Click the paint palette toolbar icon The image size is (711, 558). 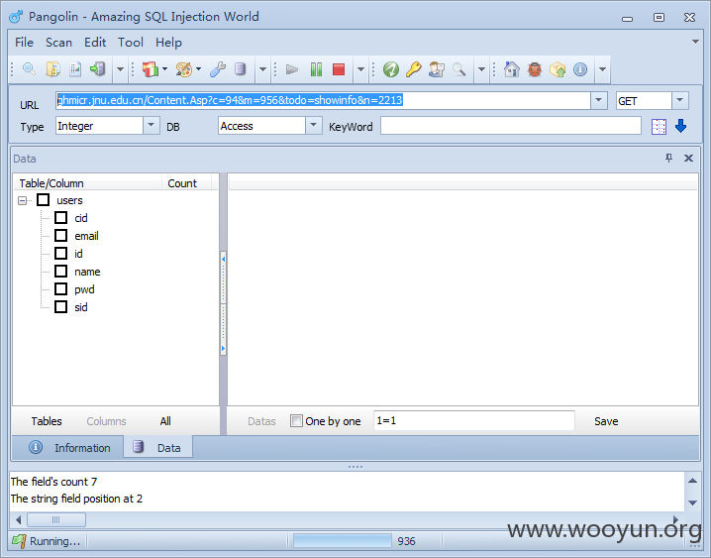pos(183,69)
